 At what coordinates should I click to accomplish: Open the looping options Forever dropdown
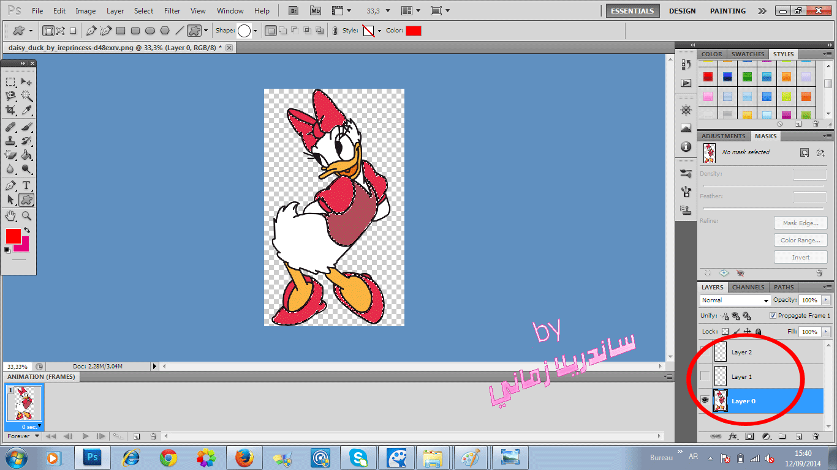24,436
